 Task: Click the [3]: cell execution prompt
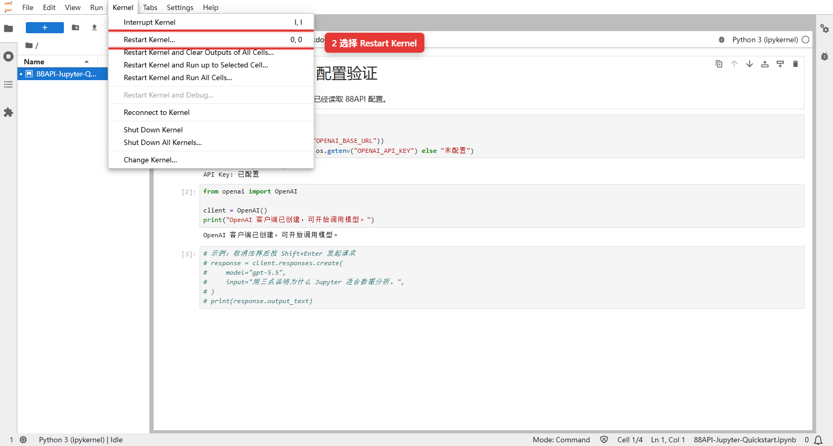(x=188, y=254)
